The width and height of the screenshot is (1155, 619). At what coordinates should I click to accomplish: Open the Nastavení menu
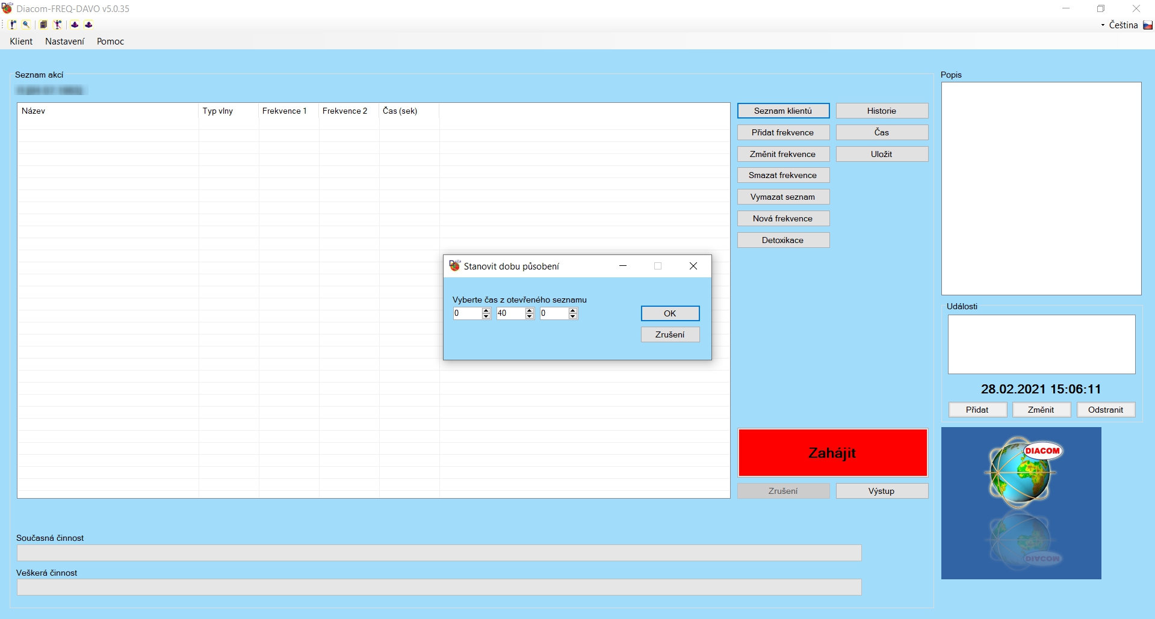point(64,42)
